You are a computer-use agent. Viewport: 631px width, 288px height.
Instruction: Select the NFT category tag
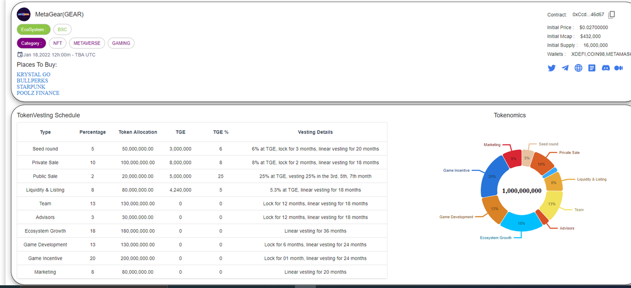tap(58, 43)
